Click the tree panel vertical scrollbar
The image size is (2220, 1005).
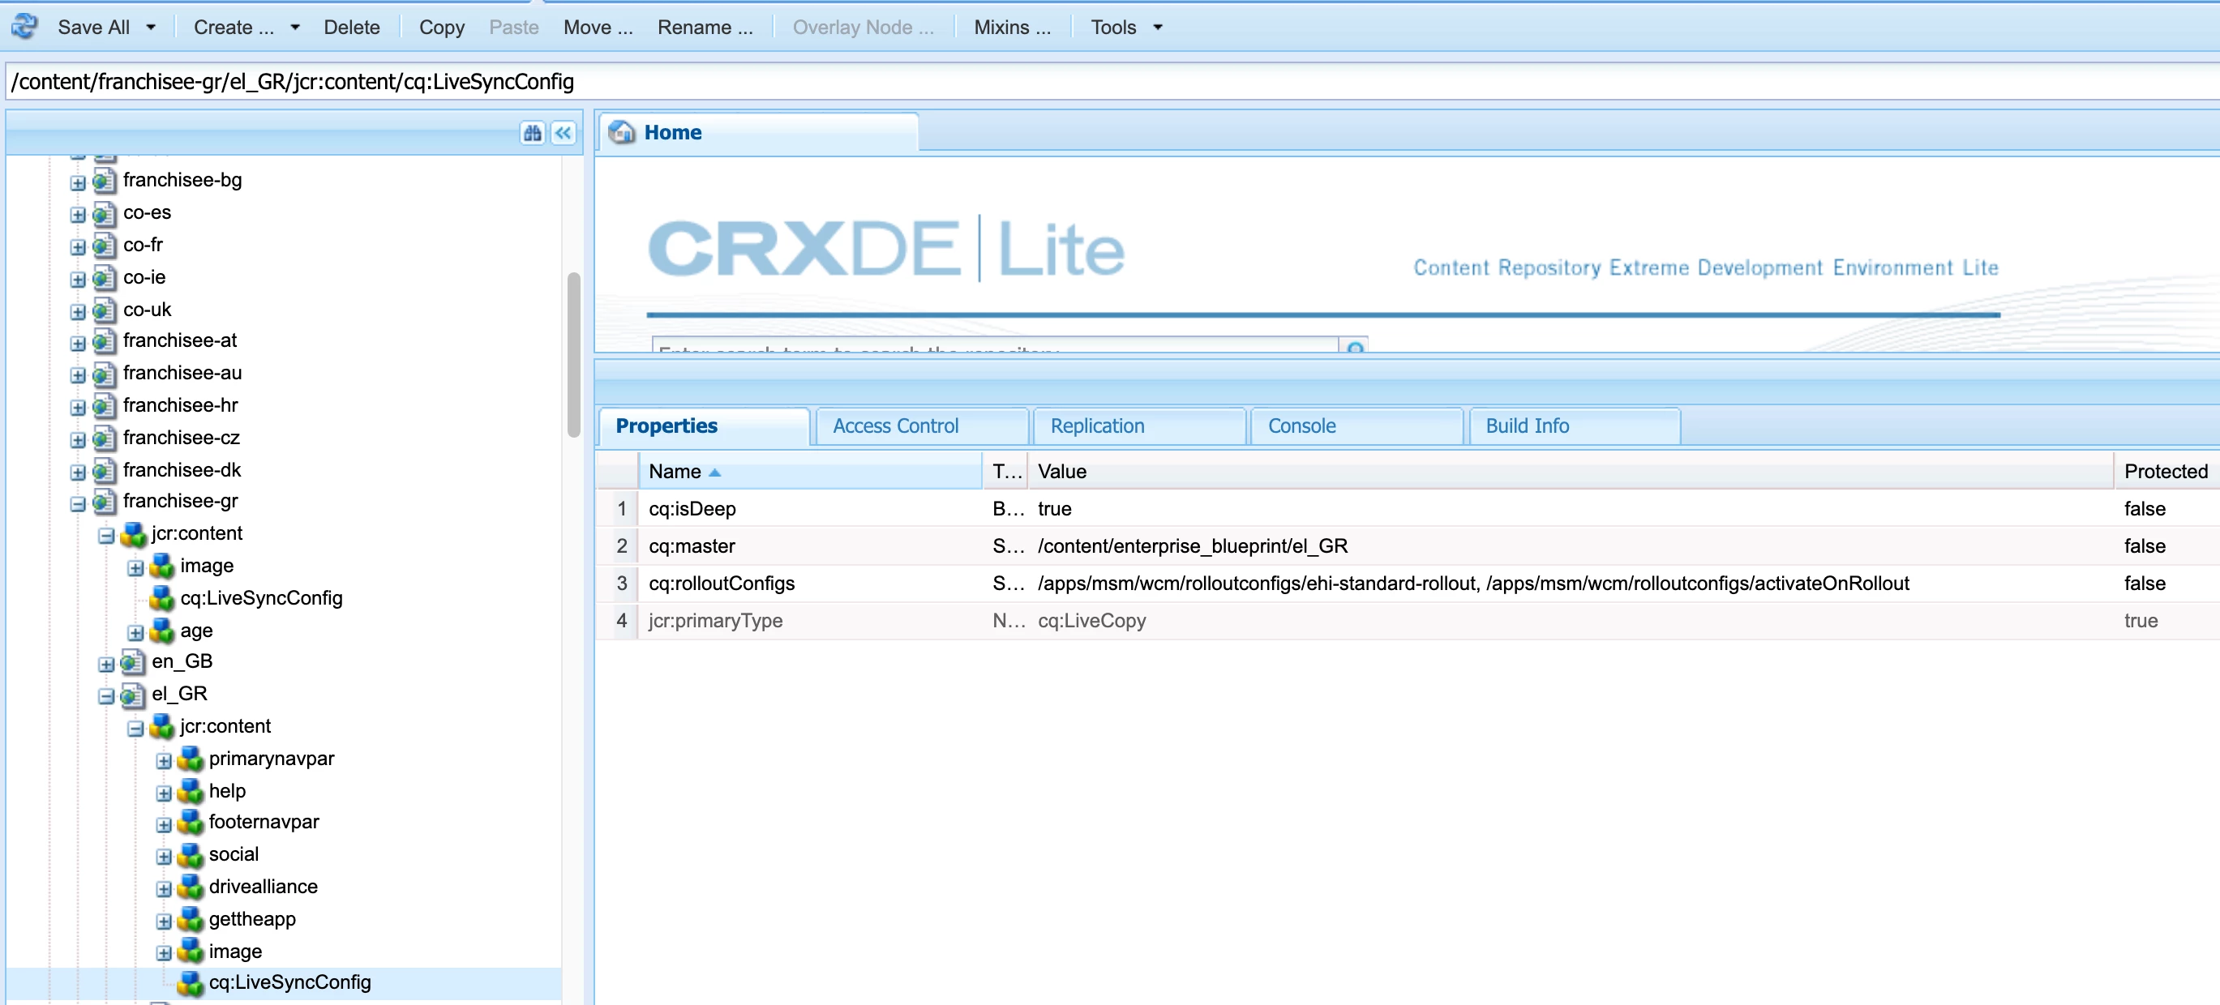coord(573,355)
